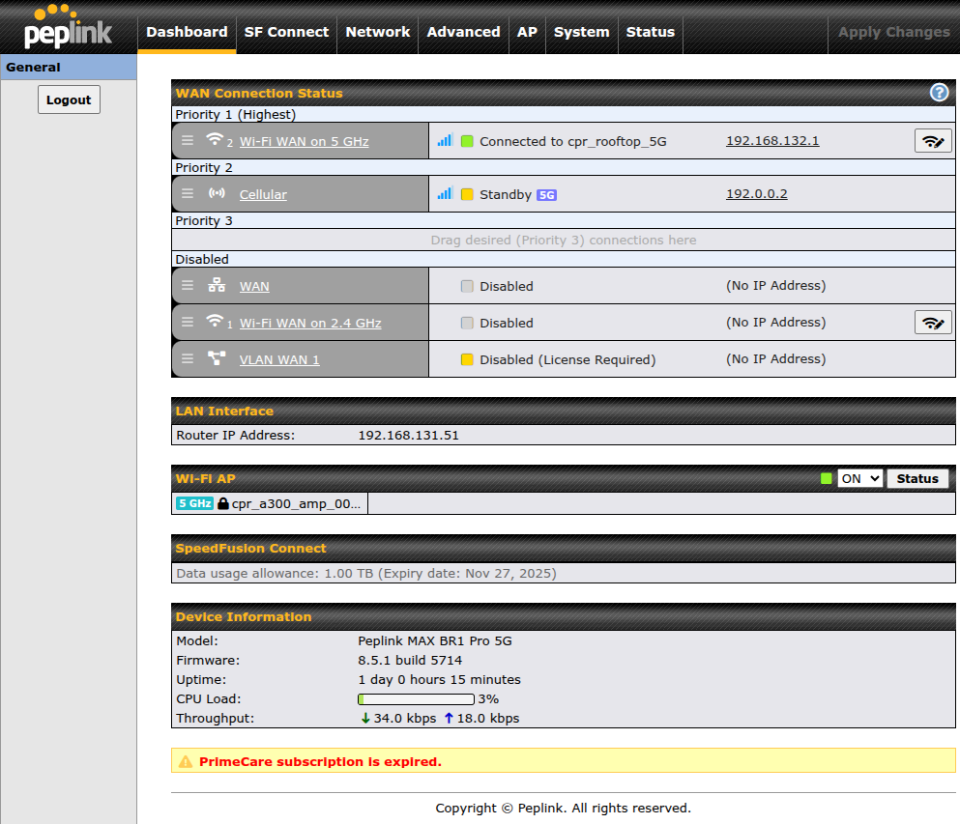The height and width of the screenshot is (824, 960).
Task: Grab the drag handle for Wi-Fi WAN on 2.4 GHz
Action: 188,323
